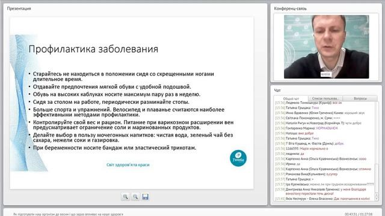Zoom out the presentation slide
Viewport: 385px width, 216px height.
click(135, 197)
